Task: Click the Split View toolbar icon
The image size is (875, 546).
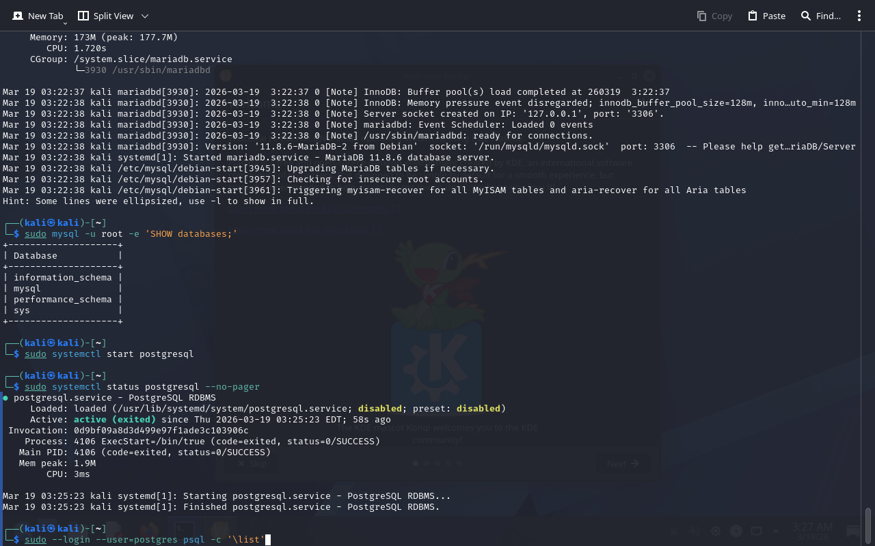Action: (x=83, y=16)
